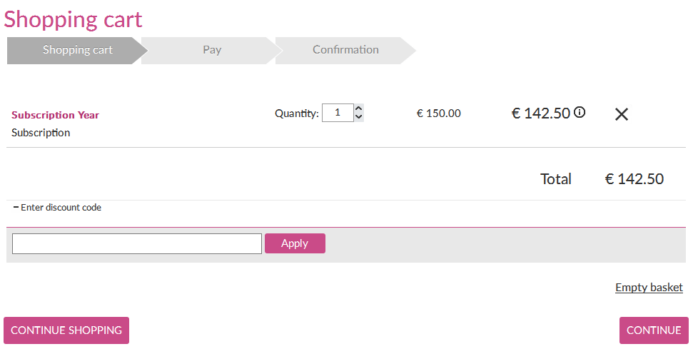Click the Empty basket link
This screenshot has height=349, width=693.
point(649,287)
